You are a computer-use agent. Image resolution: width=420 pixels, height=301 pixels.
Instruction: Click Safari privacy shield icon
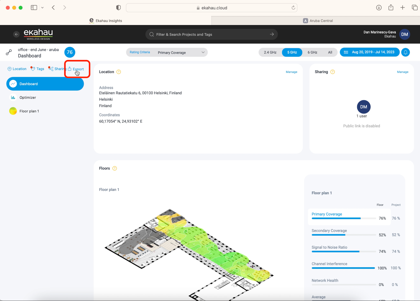(x=118, y=8)
